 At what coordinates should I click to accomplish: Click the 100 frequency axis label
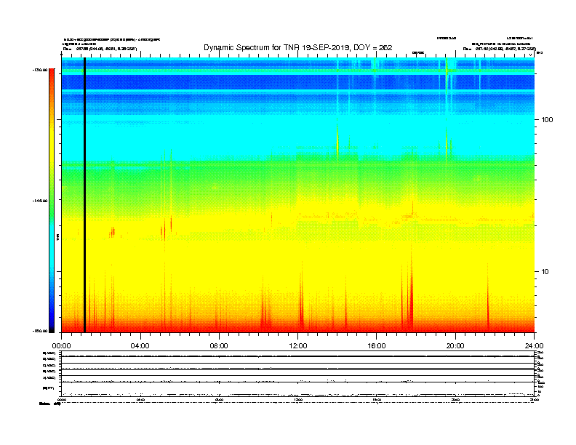(x=547, y=120)
